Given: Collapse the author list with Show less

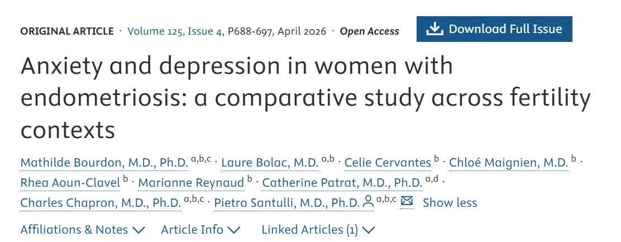Looking at the screenshot, I should click(x=450, y=202).
